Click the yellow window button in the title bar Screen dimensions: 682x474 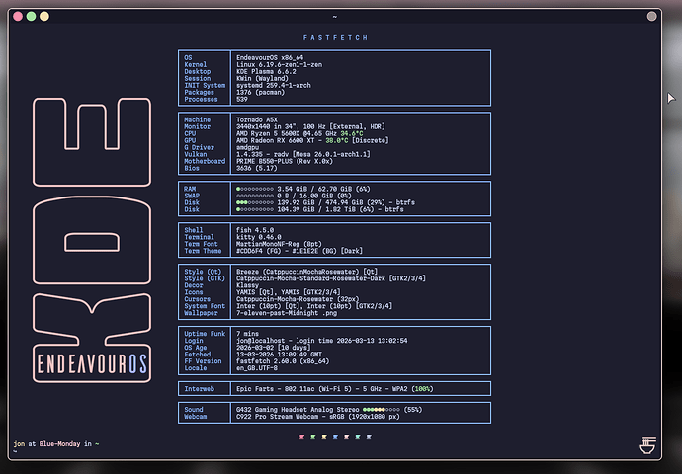pyautogui.click(x=44, y=16)
